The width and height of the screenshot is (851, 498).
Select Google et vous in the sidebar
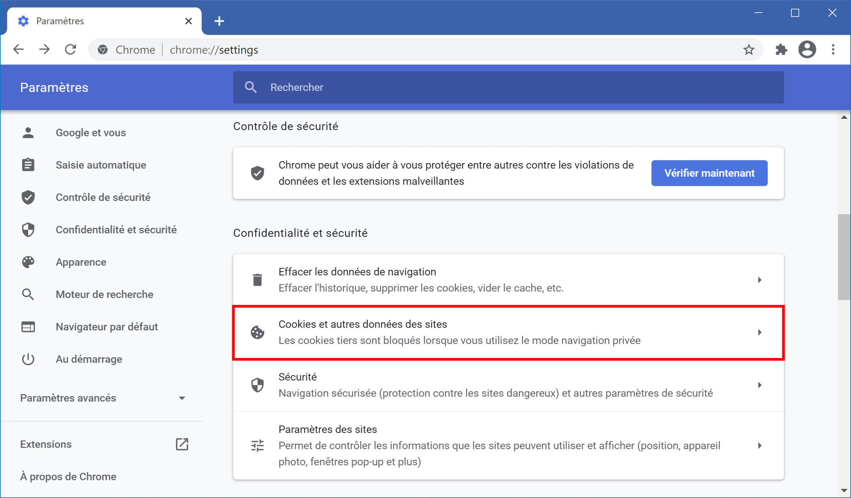pos(90,132)
